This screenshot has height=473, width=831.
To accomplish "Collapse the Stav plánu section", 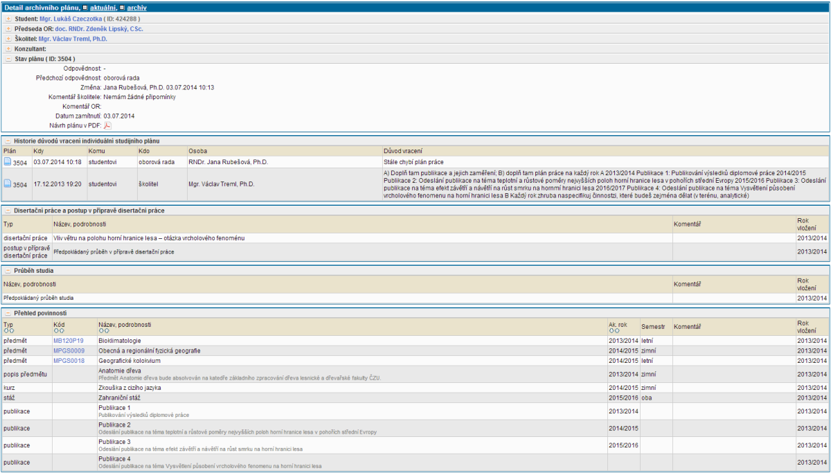I will click(8, 59).
